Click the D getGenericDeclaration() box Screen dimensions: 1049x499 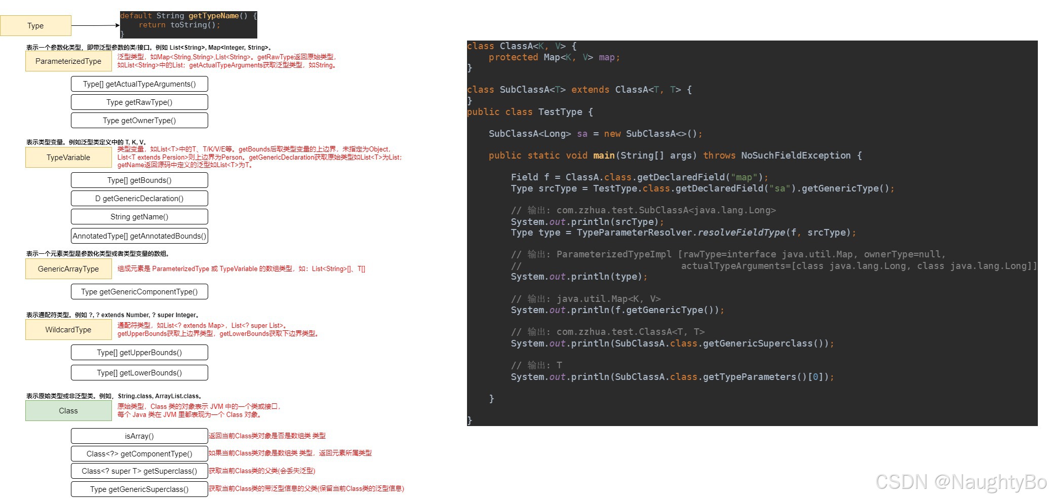pos(139,198)
